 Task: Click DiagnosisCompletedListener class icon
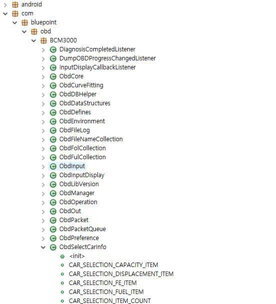(x=53, y=49)
